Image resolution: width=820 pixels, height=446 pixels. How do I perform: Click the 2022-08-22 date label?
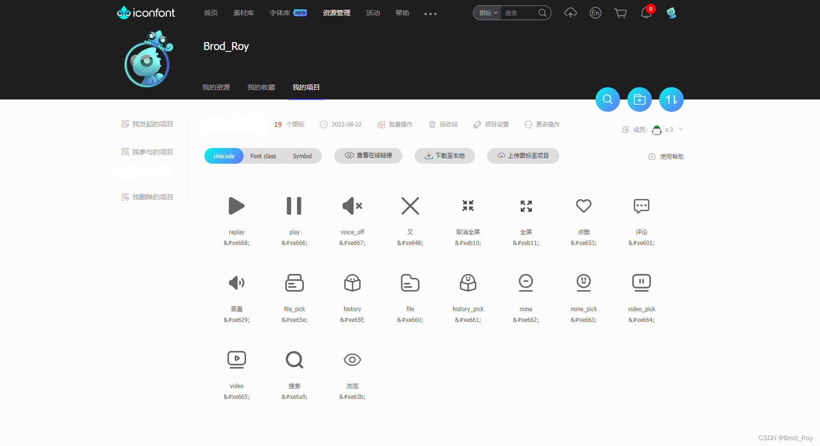pyautogui.click(x=347, y=124)
